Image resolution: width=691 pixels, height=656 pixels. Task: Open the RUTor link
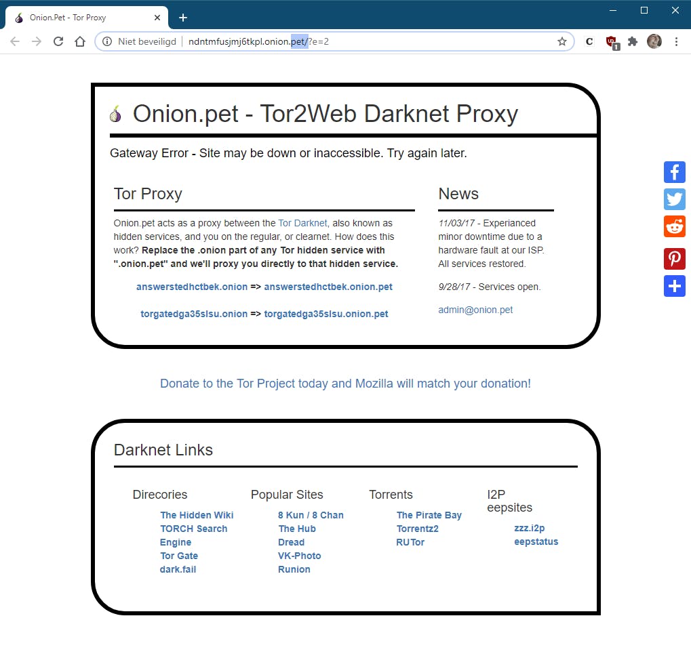pos(410,542)
